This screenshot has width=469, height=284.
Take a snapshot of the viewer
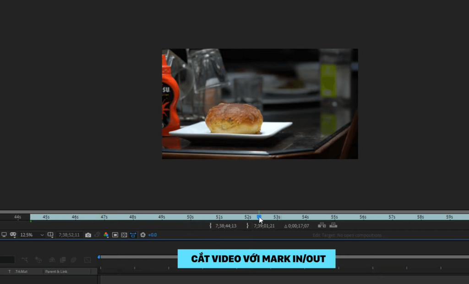tap(87, 234)
